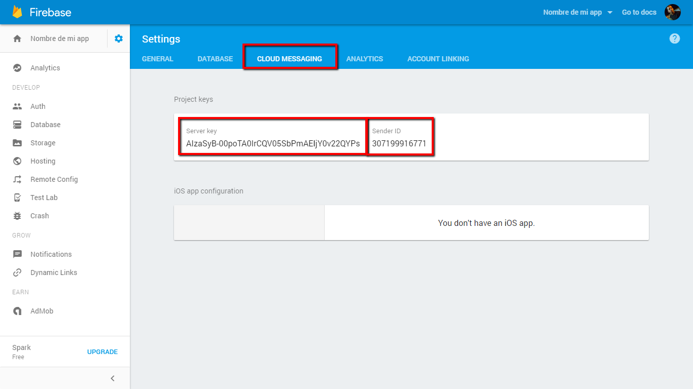Open Remote Config in sidebar
The height and width of the screenshot is (389, 693).
tap(54, 179)
